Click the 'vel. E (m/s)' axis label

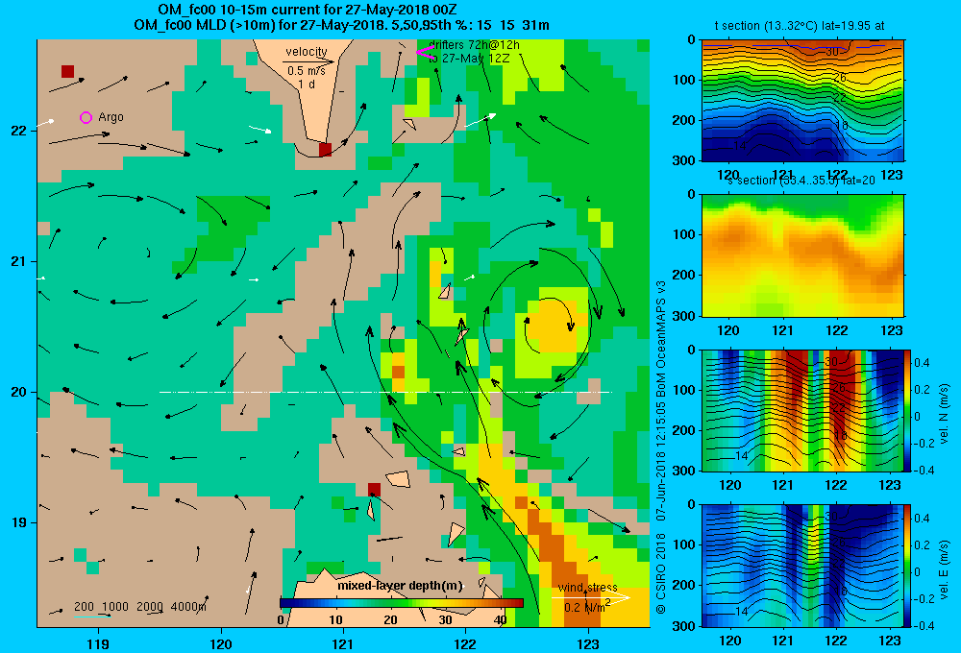point(944,569)
